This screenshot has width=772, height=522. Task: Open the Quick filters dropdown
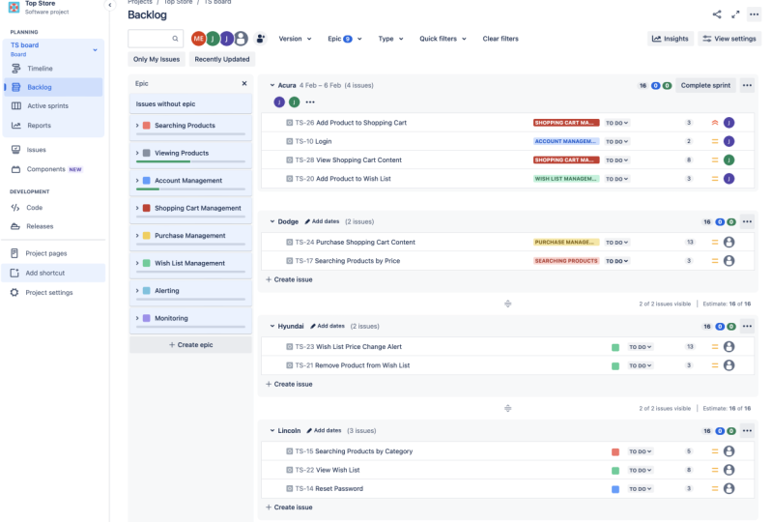443,39
